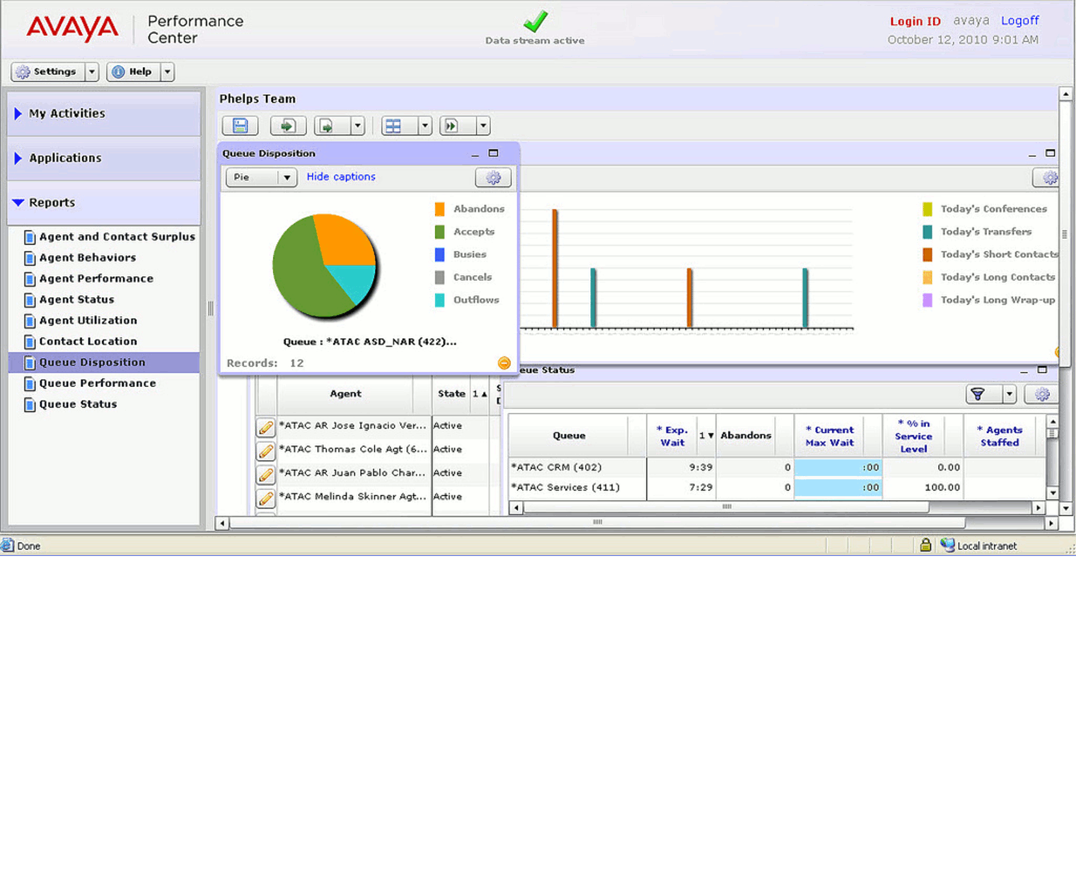Open Queue Disposition gear settings
Screen dimensions: 1076x887
(x=493, y=178)
